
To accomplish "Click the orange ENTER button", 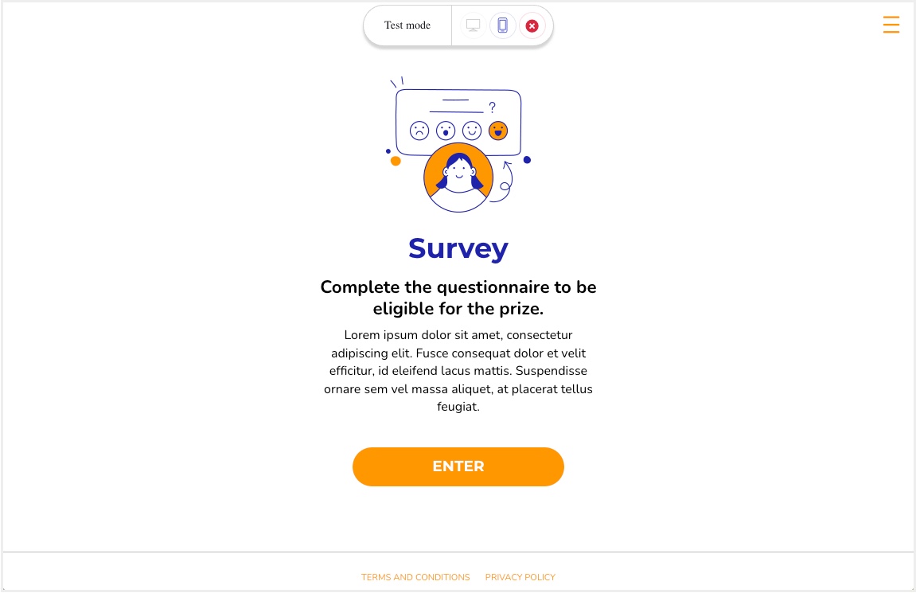I will click(458, 466).
